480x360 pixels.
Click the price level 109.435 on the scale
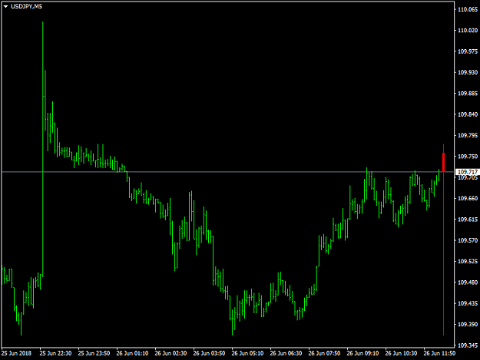(x=468, y=303)
